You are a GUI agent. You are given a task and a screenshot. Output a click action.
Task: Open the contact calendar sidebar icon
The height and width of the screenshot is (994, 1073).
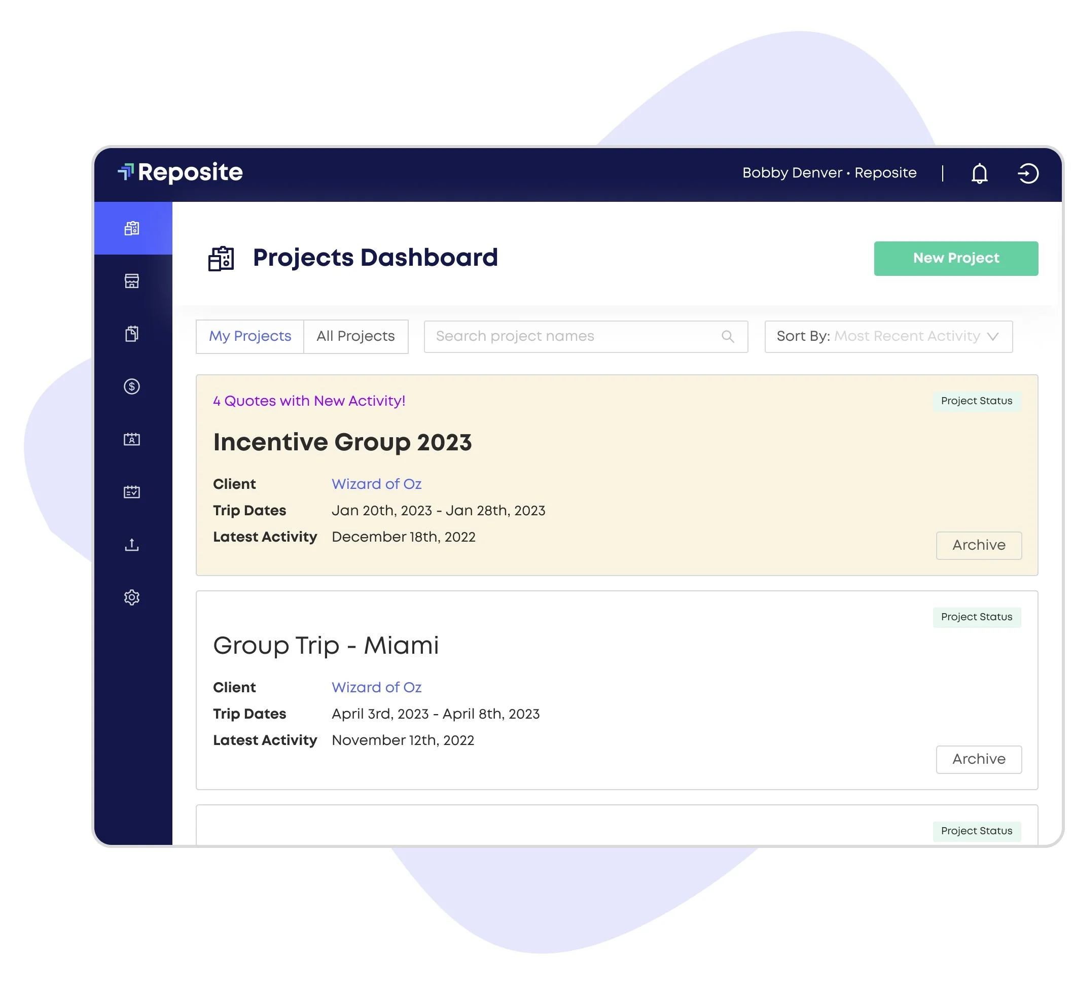[132, 440]
